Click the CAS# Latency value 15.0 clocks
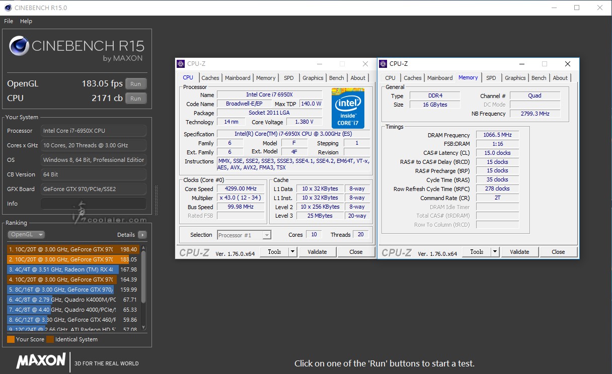 497,153
